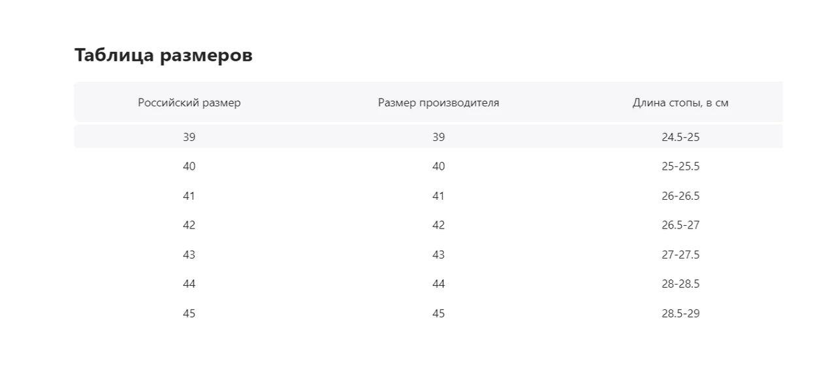This screenshot has width=836, height=389.
Task: Click foot length 28-28.5 cell
Action: coord(681,284)
